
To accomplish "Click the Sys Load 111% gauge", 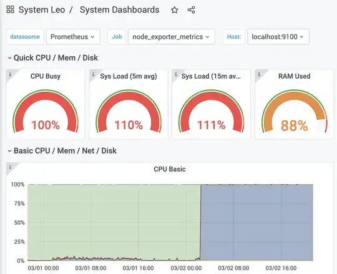I will (212, 111).
